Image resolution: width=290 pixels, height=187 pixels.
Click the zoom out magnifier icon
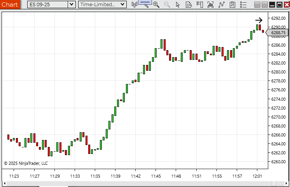tap(167, 5)
